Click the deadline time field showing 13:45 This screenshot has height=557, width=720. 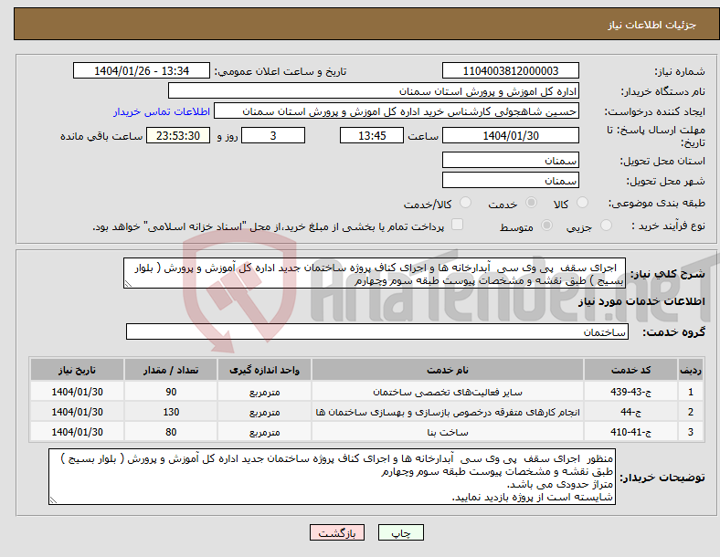coord(370,135)
